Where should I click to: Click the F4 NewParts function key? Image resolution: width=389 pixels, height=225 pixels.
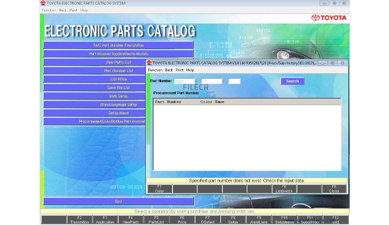[131, 220]
